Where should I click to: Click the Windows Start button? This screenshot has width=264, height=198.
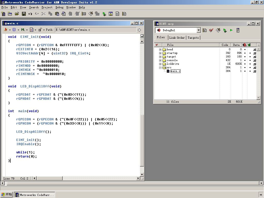(7, 195)
